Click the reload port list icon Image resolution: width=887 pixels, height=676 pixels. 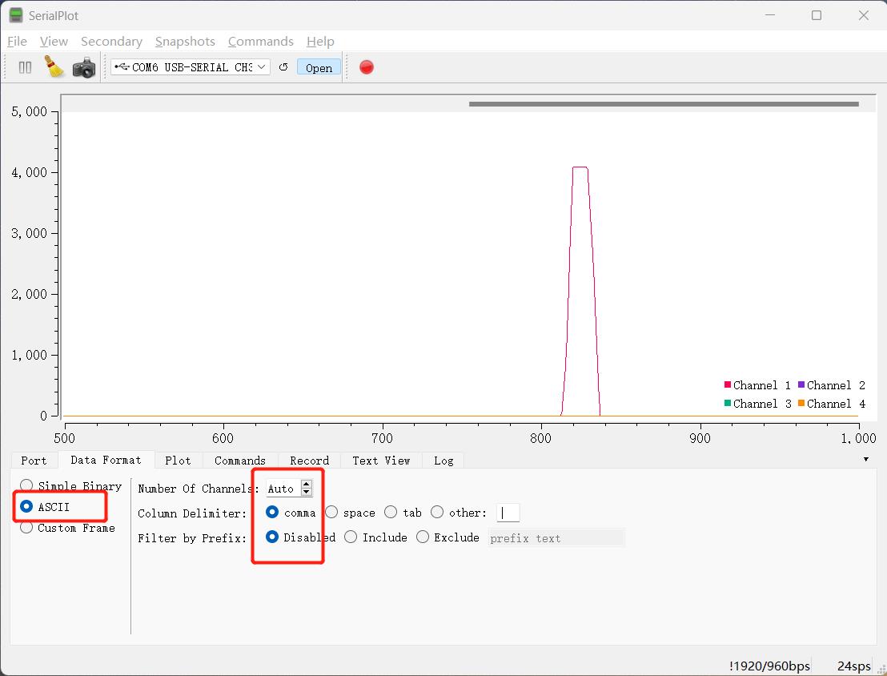pyautogui.click(x=283, y=66)
